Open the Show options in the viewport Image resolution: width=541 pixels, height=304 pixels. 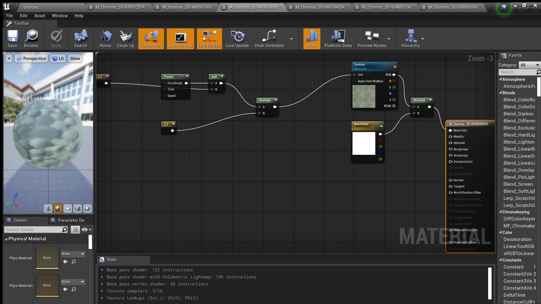[x=75, y=58]
